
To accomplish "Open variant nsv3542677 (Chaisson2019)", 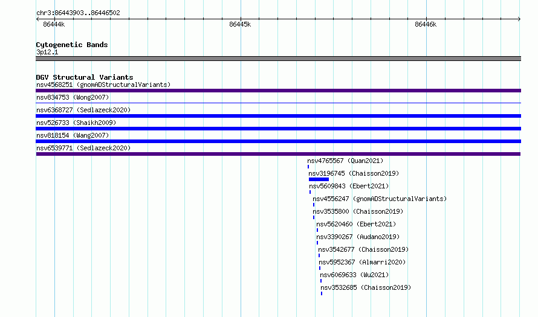I will 363,249.
